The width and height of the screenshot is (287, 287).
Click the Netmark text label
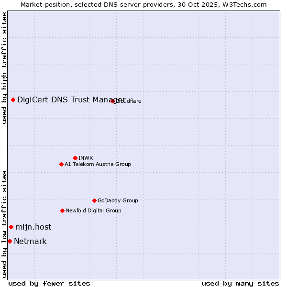coord(30,241)
